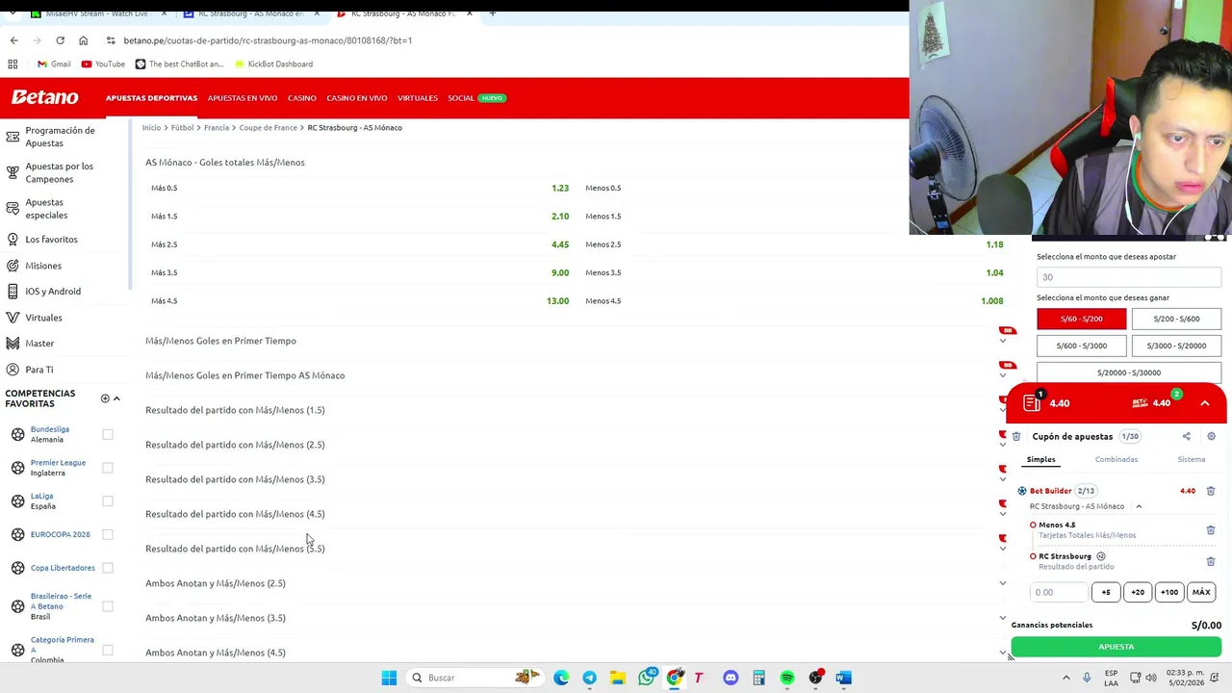1232x693 pixels.
Task: Switch to the Sistema tab
Action: pyautogui.click(x=1192, y=459)
